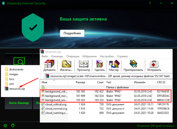The width and height of the screenshot is (177, 129).
Task: Open the Команды menu
Action: coord(57,56)
